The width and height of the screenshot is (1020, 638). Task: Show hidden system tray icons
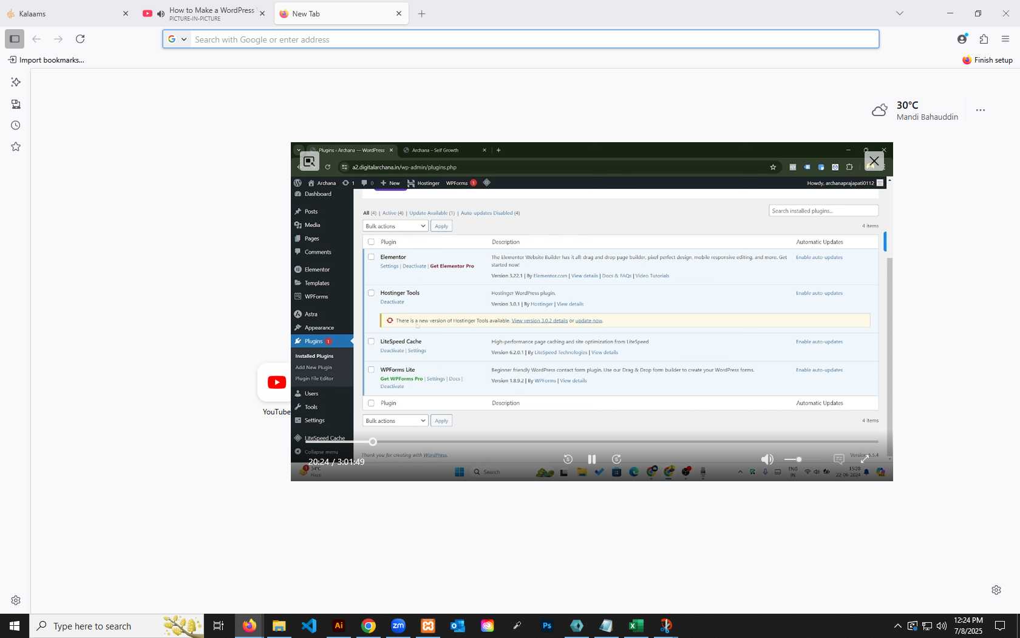[897, 626]
